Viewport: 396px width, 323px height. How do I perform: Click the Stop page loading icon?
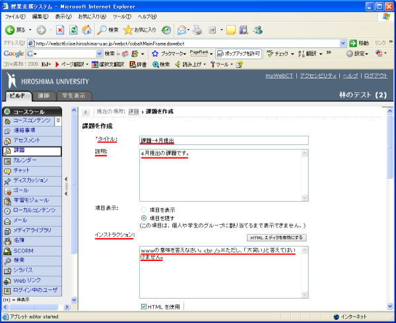pyautogui.click(x=60, y=30)
